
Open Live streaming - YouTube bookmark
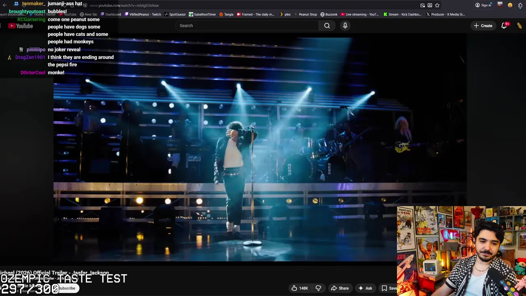tap(360, 14)
